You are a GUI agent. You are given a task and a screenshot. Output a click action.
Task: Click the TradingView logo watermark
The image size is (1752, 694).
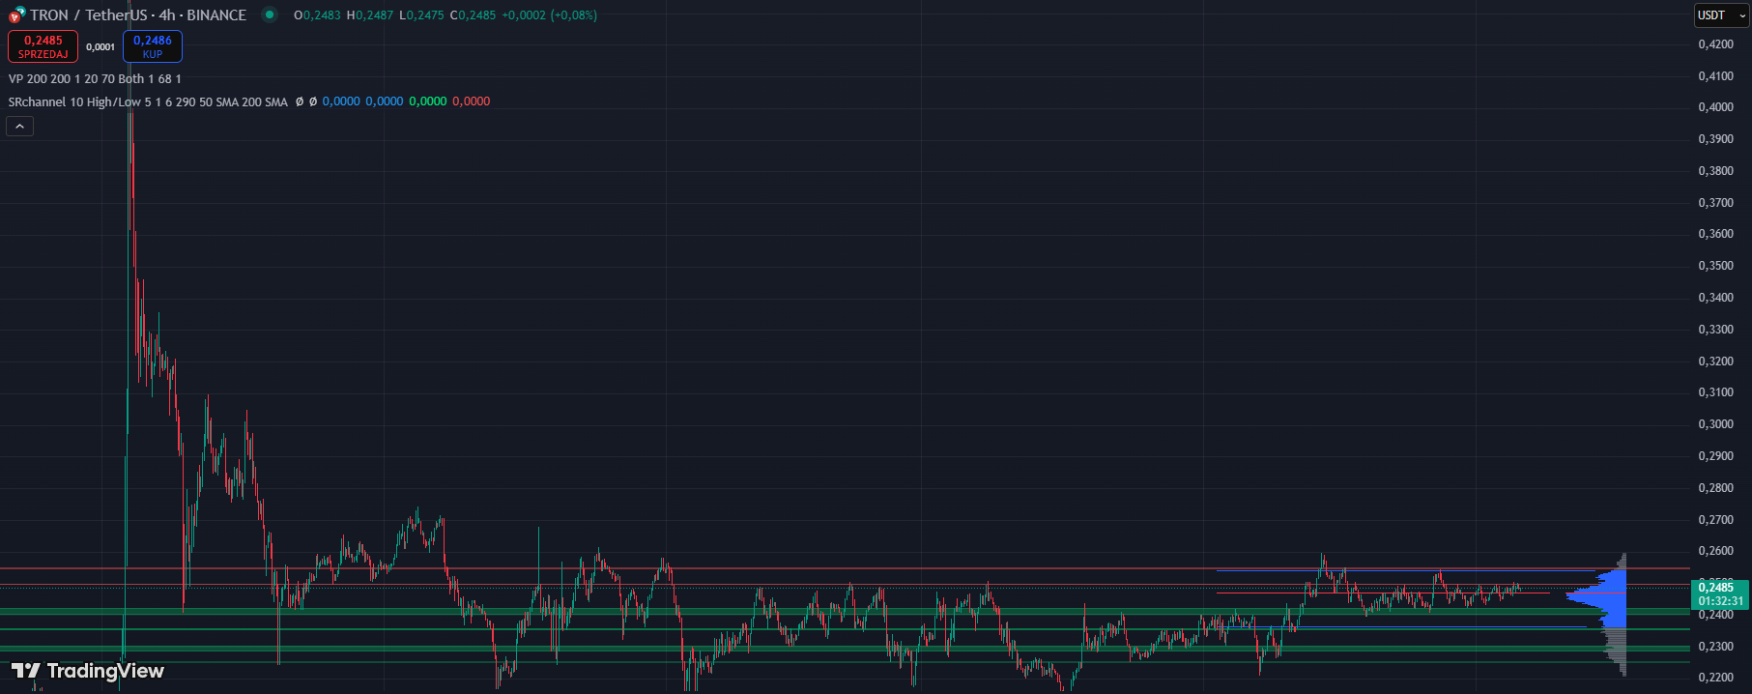(x=88, y=671)
